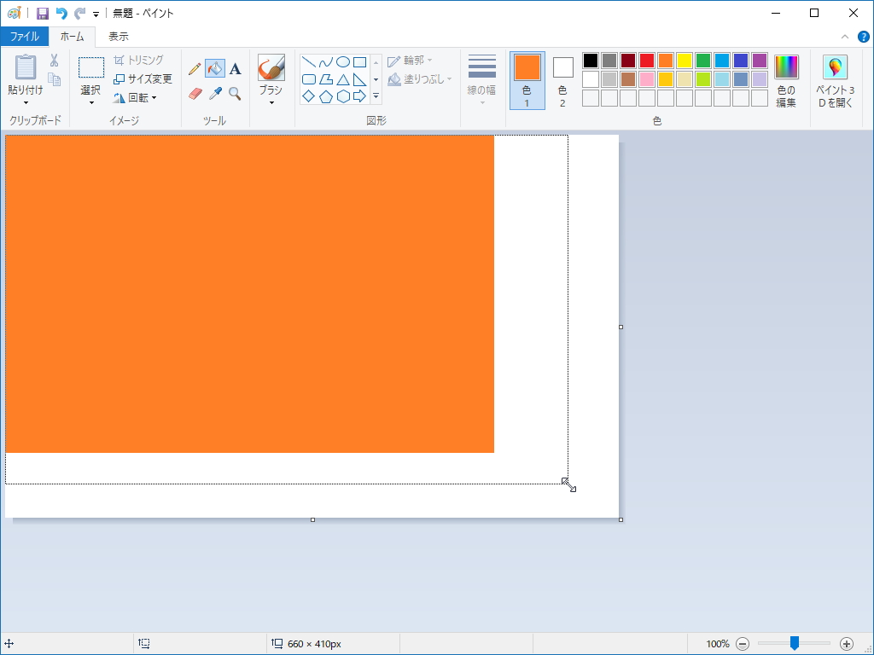Choose the Pentagon shape
Screen dimensions: 874x655
(x=325, y=96)
